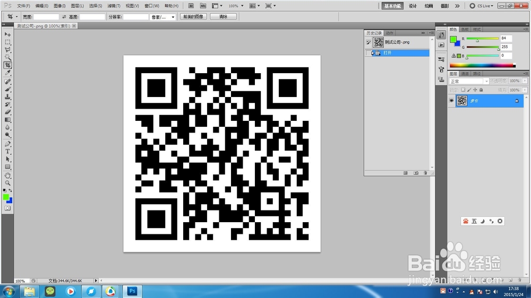
Task: Select the Polygonal Lasso tool
Action: click(x=7, y=50)
